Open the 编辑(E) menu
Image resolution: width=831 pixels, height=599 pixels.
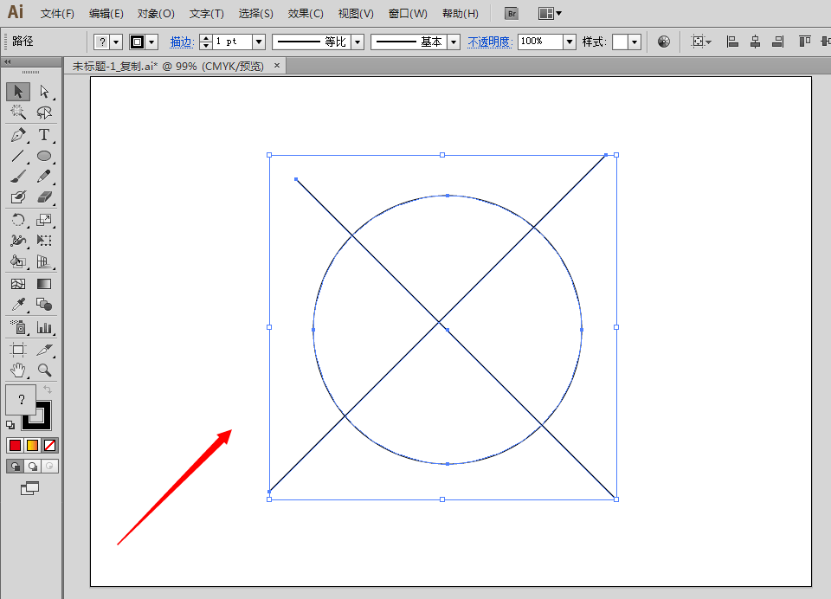click(106, 14)
